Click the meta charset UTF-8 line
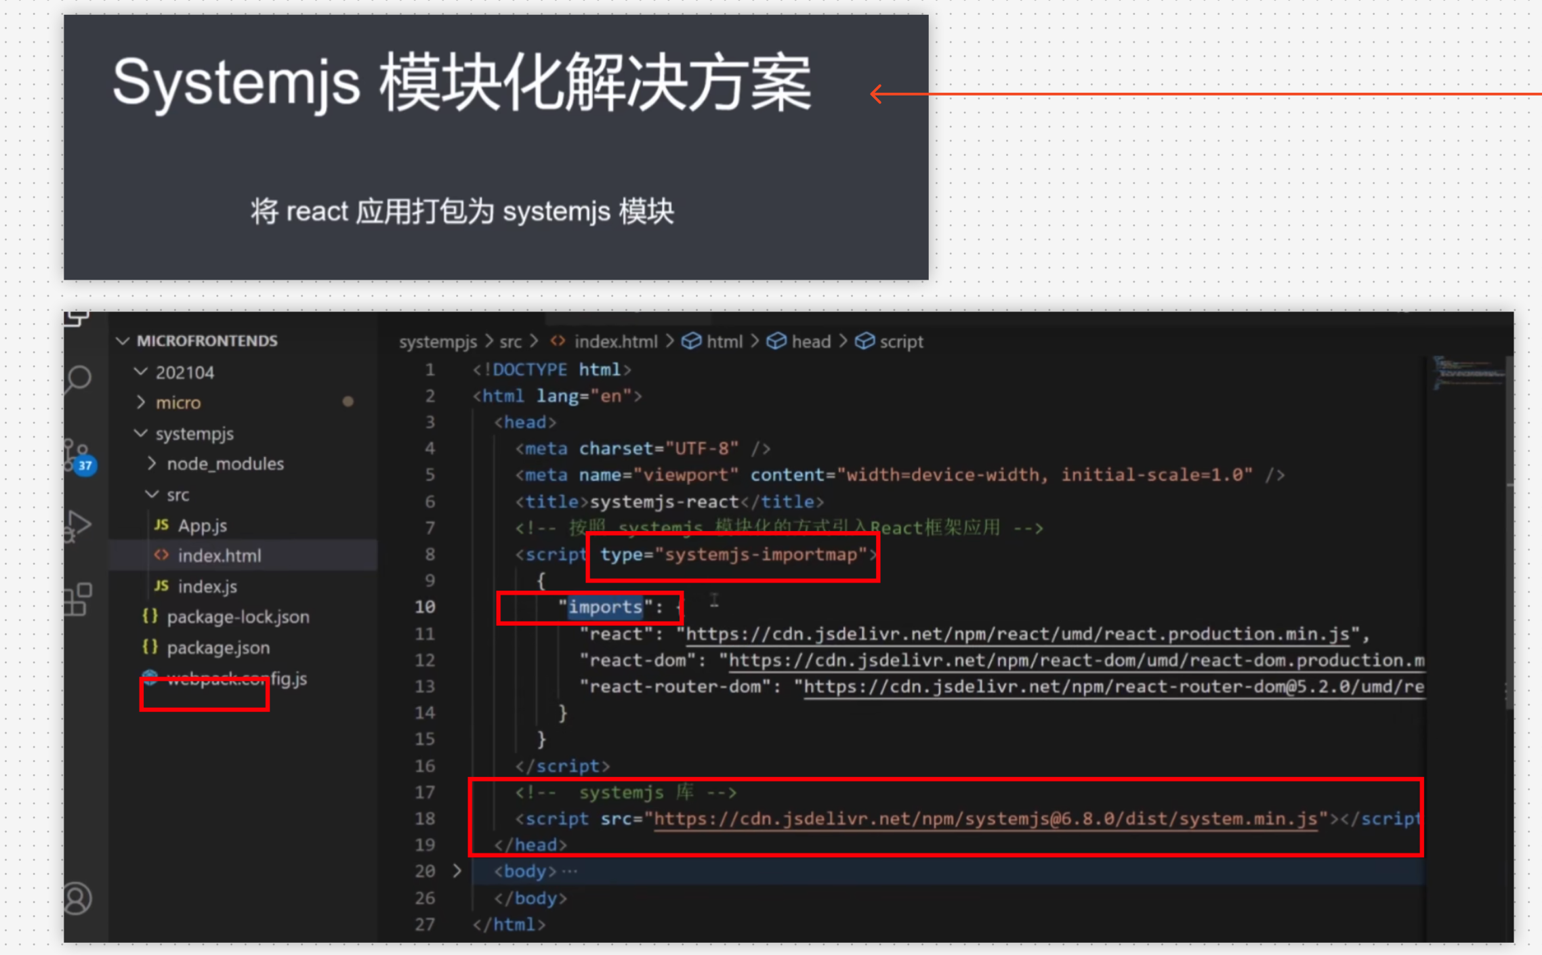This screenshot has height=955, width=1542. pyautogui.click(x=642, y=448)
